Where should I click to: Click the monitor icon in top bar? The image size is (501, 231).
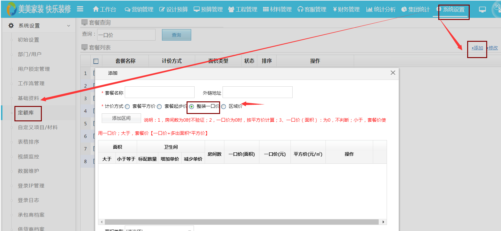482,10
